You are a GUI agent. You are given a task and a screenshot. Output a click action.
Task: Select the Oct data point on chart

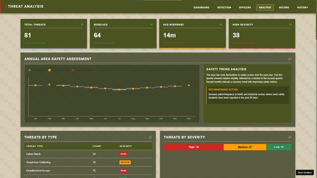point(161,87)
